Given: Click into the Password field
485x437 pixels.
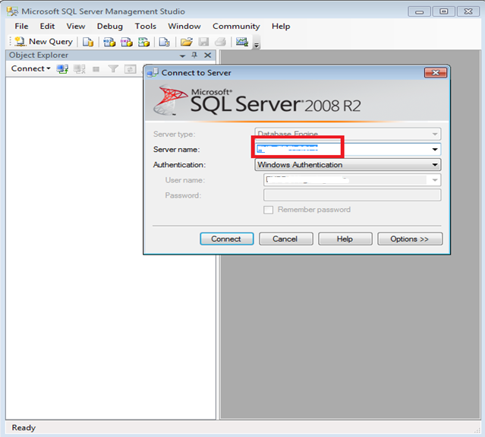Looking at the screenshot, I should [x=352, y=195].
